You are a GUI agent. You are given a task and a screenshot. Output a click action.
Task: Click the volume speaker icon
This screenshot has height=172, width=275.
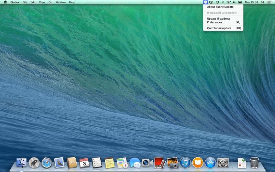[x=234, y=2]
